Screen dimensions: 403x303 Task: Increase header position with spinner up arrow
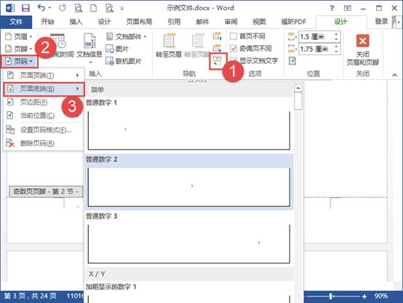pyautogui.click(x=336, y=34)
